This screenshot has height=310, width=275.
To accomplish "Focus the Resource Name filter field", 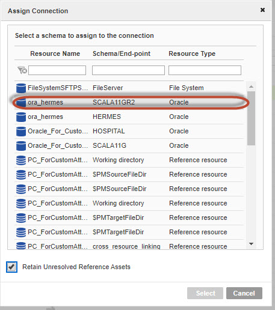I will (x=57, y=70).
